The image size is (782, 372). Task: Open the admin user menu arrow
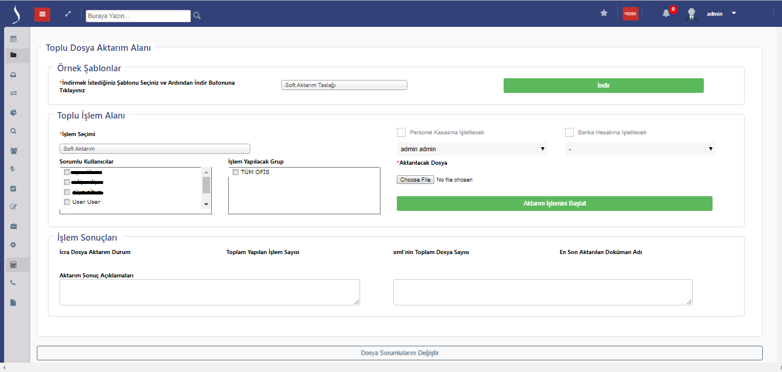point(734,13)
